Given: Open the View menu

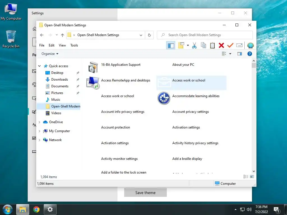Looking at the screenshot, I should click(x=62, y=45).
